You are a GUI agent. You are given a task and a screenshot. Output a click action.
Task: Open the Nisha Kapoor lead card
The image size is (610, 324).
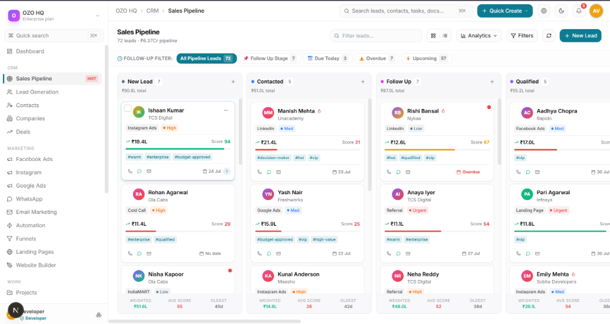(x=178, y=280)
